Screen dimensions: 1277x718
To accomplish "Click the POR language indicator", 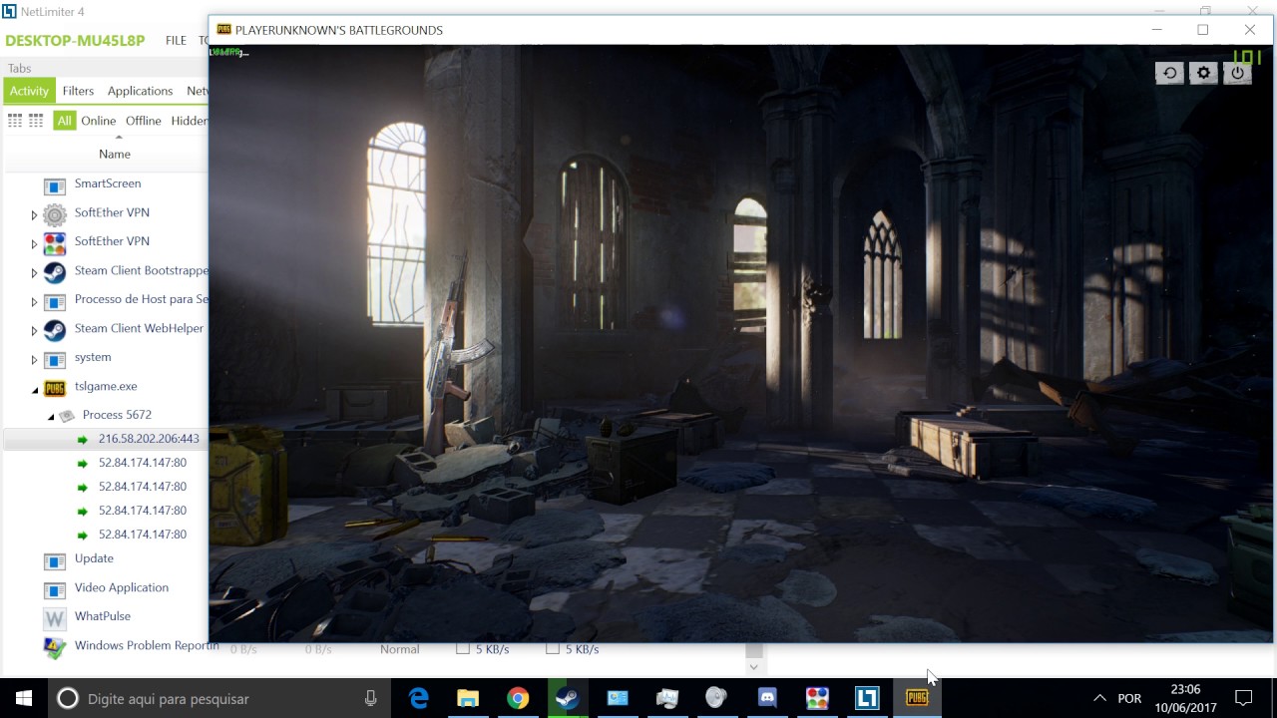I will tap(1129, 698).
